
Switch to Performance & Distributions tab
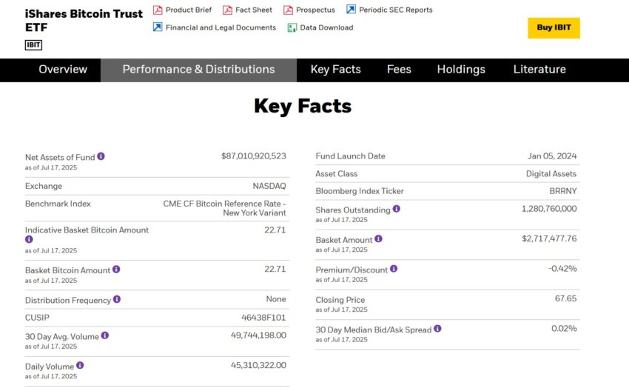pyautogui.click(x=198, y=70)
